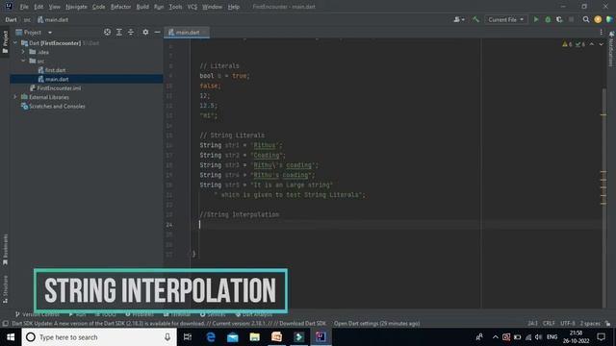Click the src breadcrumb in navigation bar
The height and width of the screenshot is (346, 616).
27,19
